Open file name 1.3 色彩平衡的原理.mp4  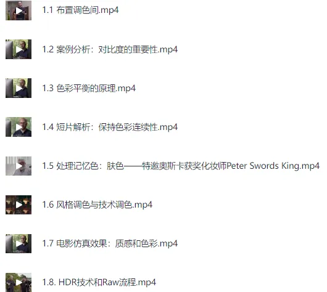(x=89, y=88)
